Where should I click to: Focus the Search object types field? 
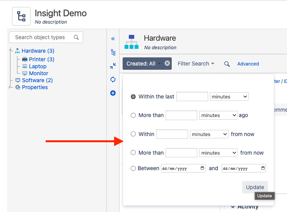[46, 37]
